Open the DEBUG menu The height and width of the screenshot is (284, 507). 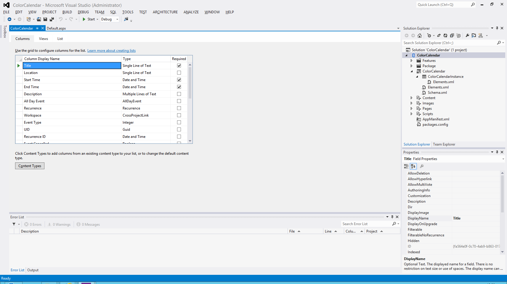pyautogui.click(x=83, y=12)
